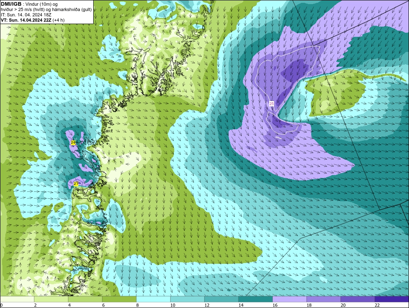Select the 10–12 m/s light teal legend swatch

pos(187,299)
